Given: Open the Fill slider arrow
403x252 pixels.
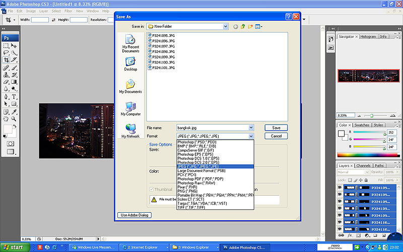Looking at the screenshot, I should click(x=397, y=180).
